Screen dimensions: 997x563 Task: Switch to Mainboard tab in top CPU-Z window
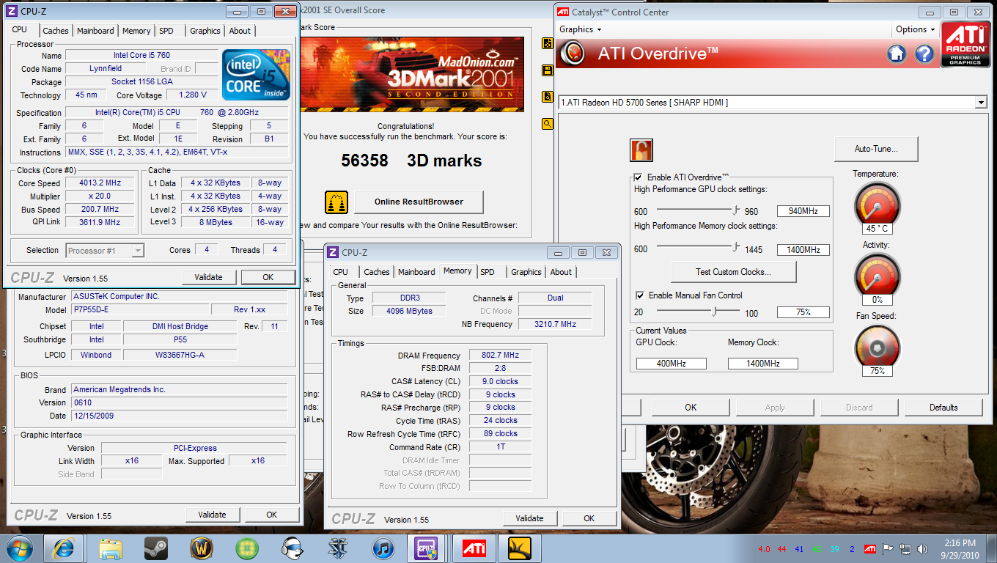pos(95,31)
